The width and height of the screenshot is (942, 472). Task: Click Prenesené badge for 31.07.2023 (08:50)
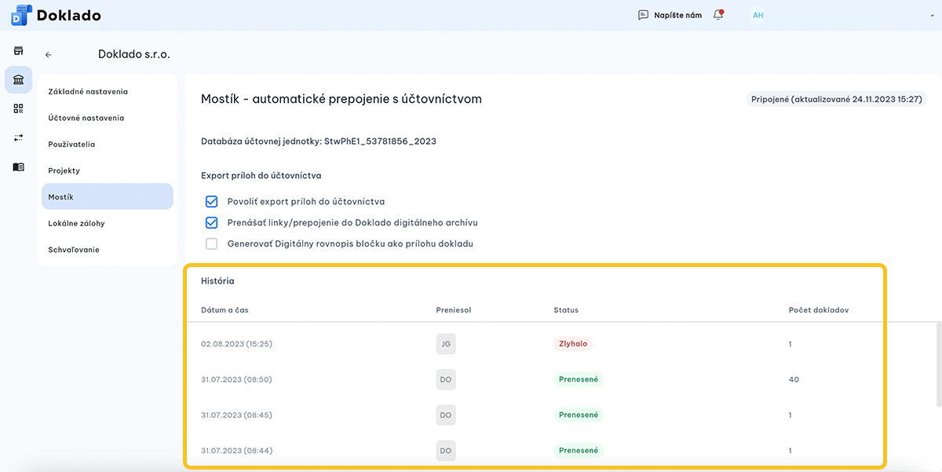(x=579, y=379)
